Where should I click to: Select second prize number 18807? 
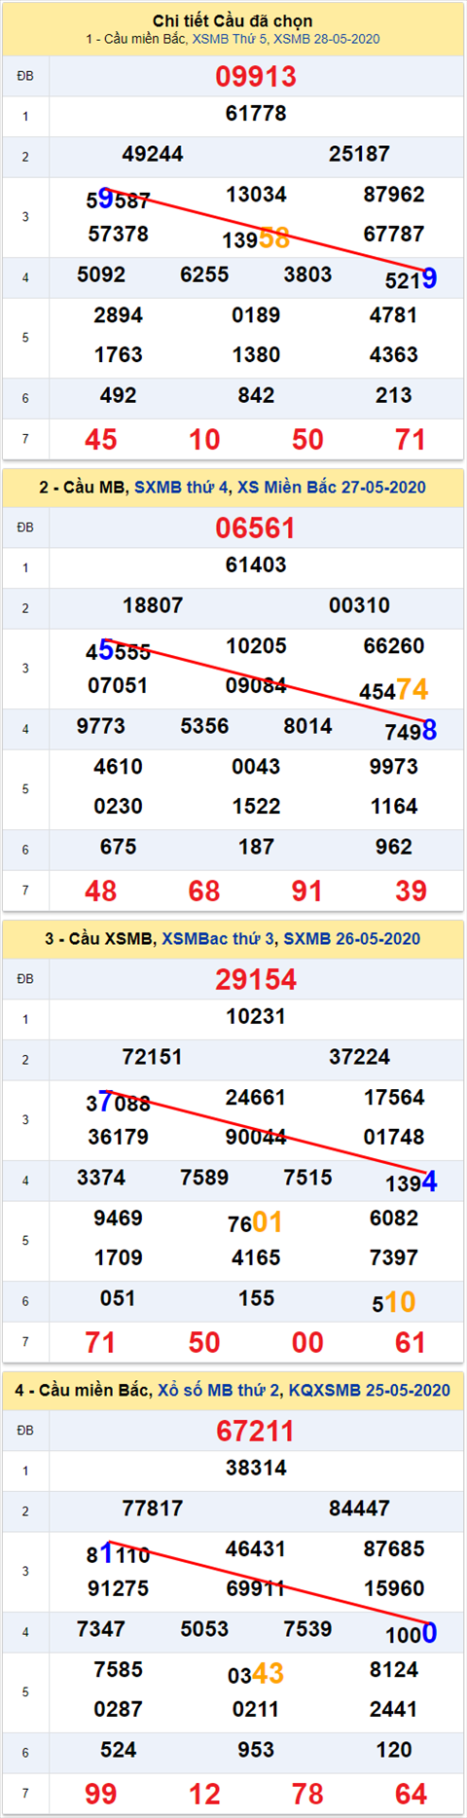(x=153, y=605)
